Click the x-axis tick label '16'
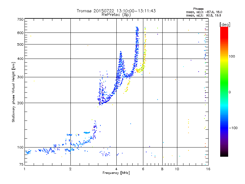The image size is (245, 184). (x=208, y=169)
